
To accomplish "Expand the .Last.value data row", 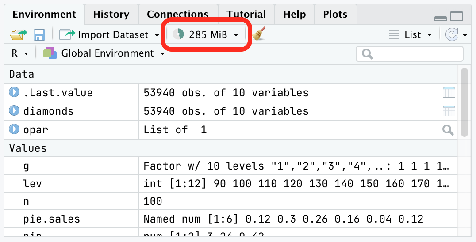I will click(14, 92).
